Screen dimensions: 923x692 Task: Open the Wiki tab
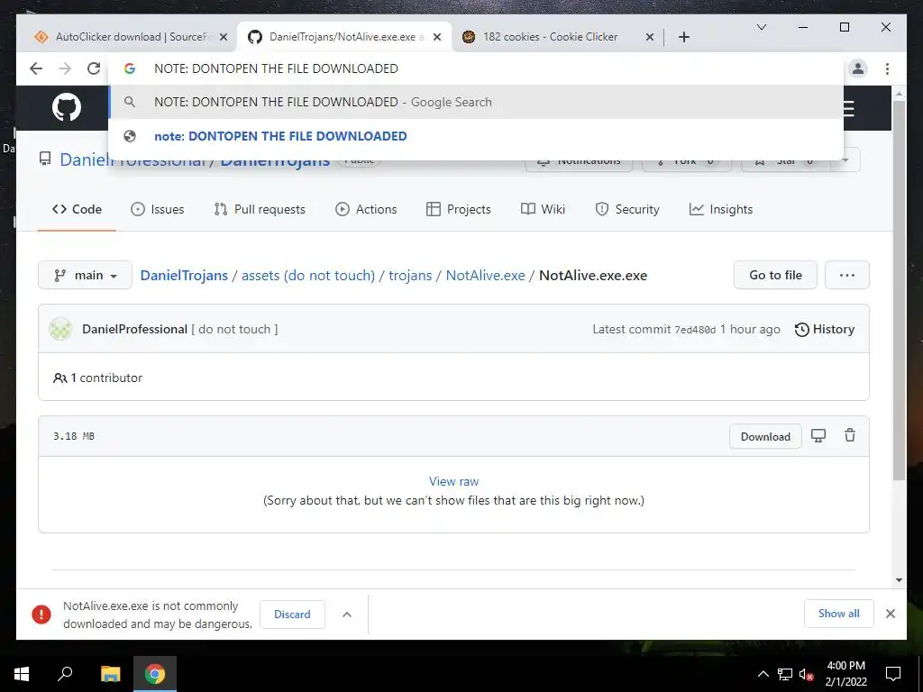[x=543, y=209]
